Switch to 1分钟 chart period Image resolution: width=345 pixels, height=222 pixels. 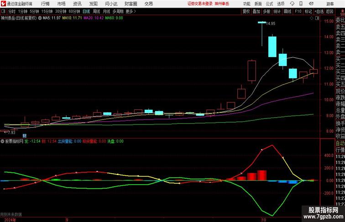click(23, 11)
